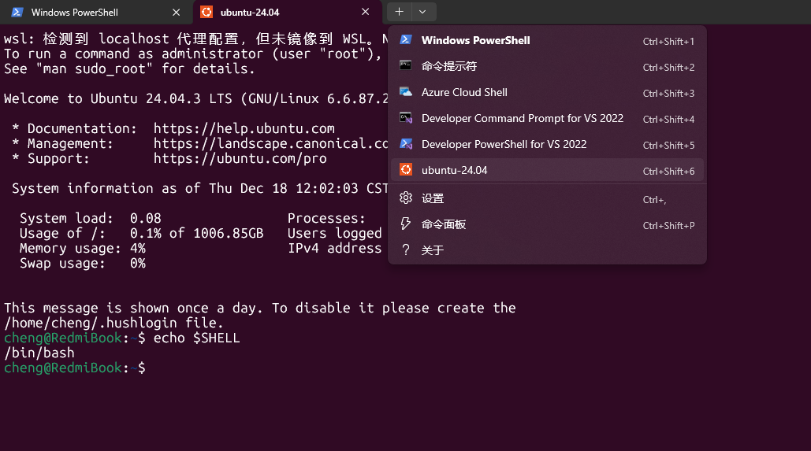Screen dimensions: 811x451
Task: Click the 命令提示符 console icon in the menu
Action: (406, 66)
